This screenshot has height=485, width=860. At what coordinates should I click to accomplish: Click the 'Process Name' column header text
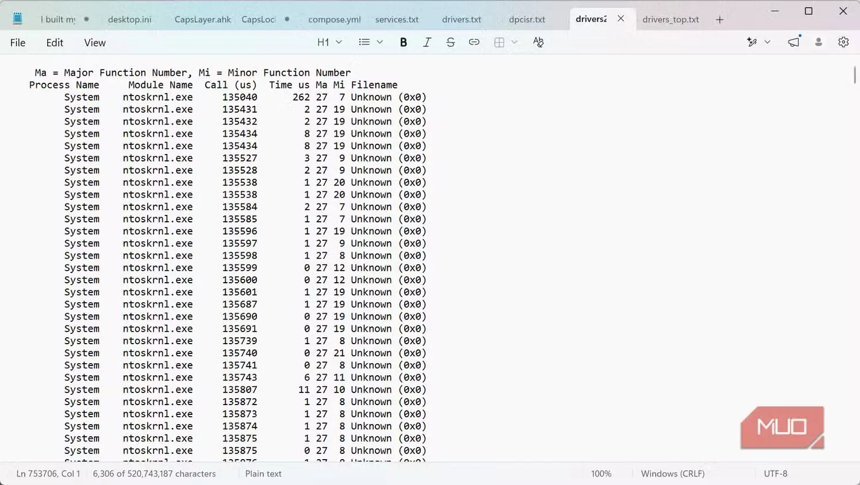64,85
